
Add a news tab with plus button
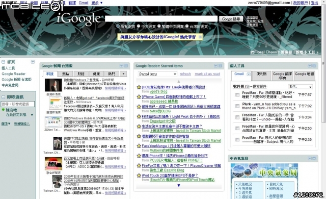(x=123, y=74)
